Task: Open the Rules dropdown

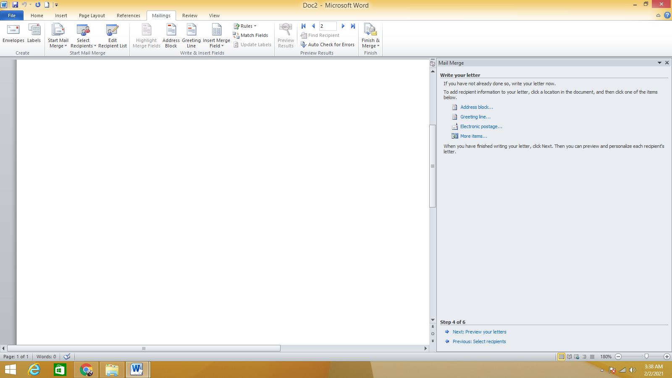Action: pos(245,26)
